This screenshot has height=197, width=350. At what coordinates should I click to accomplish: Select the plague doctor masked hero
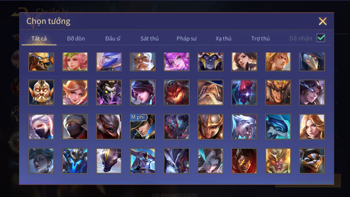click(x=312, y=62)
